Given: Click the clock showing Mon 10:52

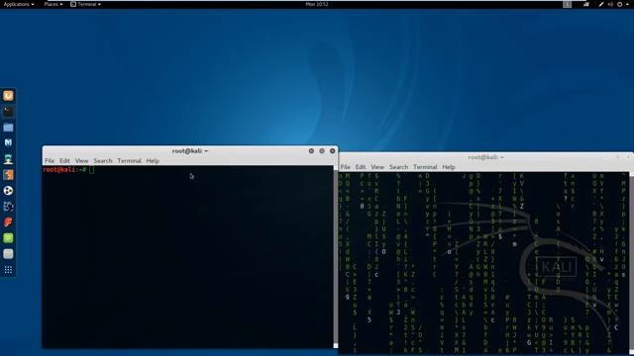Looking at the screenshot, I should pos(317,4).
